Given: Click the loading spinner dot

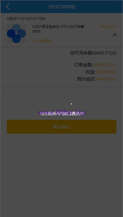Looking at the screenshot, I should pos(71,104).
